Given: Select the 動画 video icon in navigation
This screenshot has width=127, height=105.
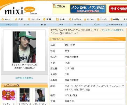Looking at the screenshot, I should click(x=44, y=19).
